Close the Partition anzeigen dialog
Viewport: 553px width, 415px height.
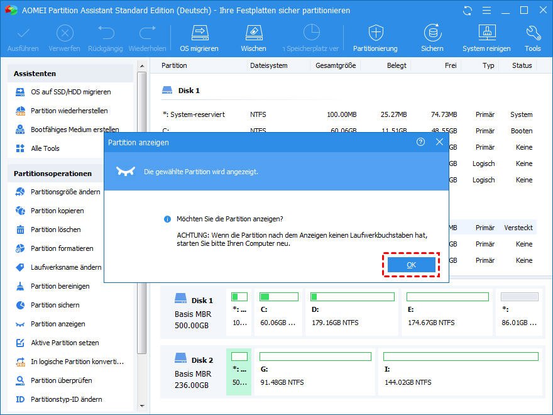[439, 142]
